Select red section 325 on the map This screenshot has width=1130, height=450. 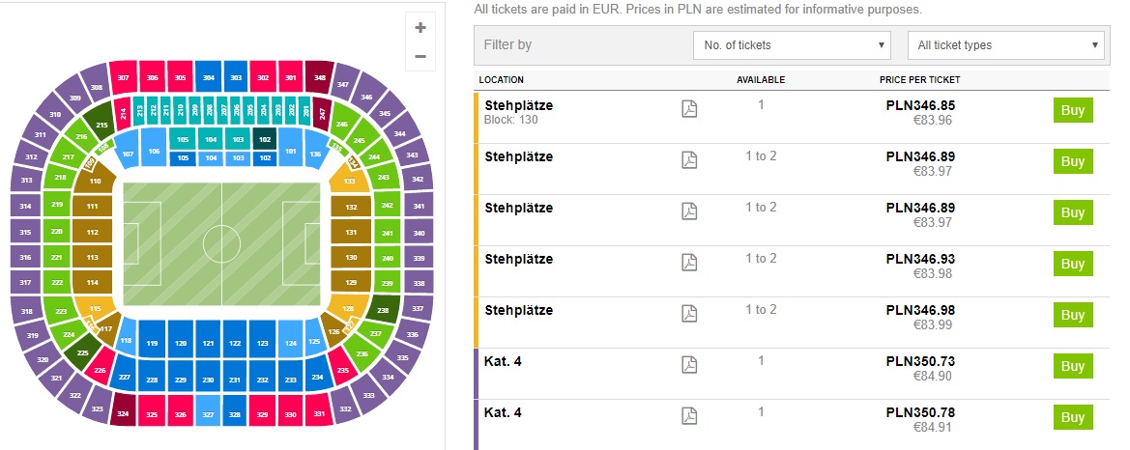tap(152, 414)
